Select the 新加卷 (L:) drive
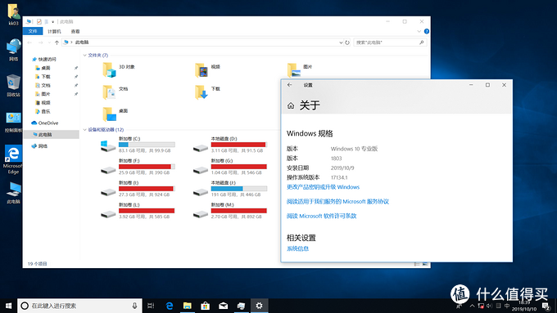Image resolution: width=557 pixels, height=313 pixels. 138,211
